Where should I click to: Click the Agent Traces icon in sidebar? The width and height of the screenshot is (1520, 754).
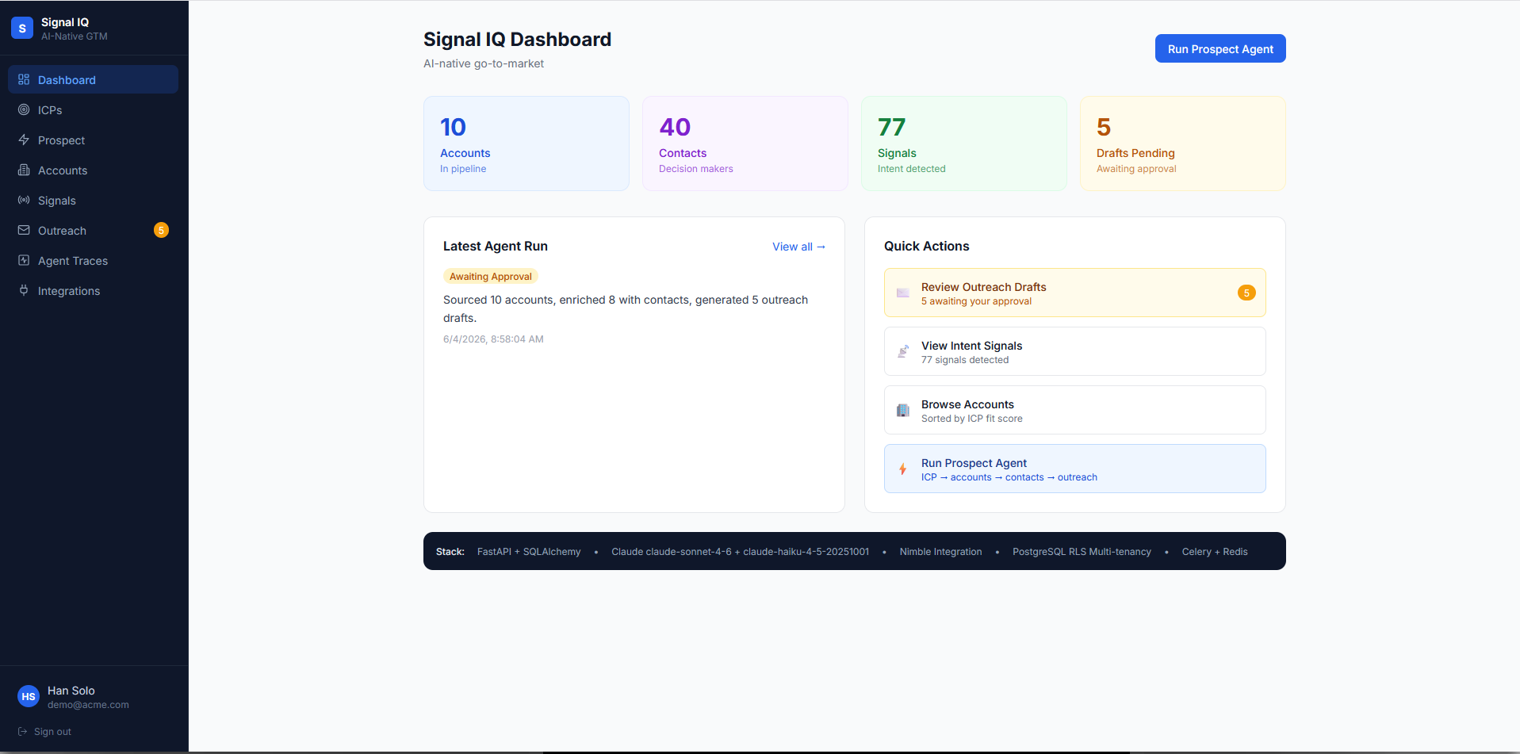24,260
